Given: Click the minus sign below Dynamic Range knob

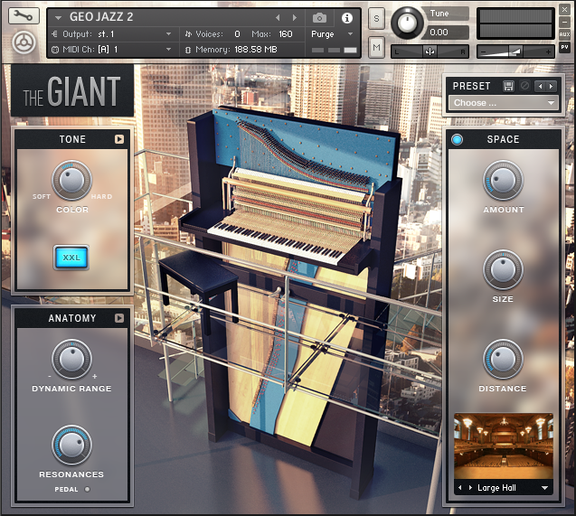Looking at the screenshot, I should (x=50, y=376).
